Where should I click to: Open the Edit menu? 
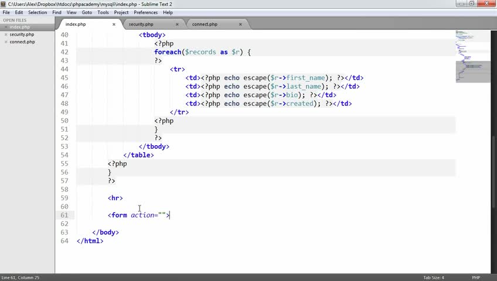click(19, 12)
